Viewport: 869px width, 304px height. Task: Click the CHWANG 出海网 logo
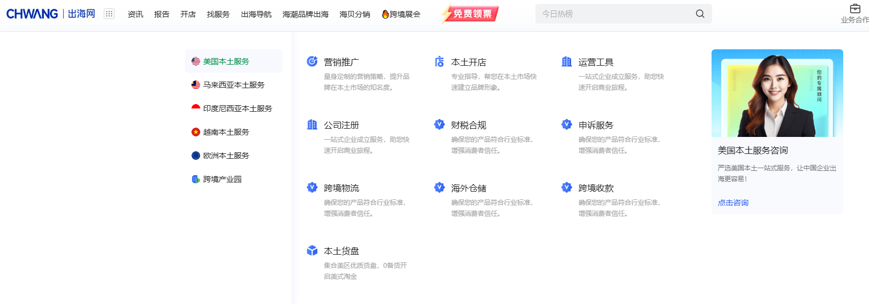click(50, 14)
